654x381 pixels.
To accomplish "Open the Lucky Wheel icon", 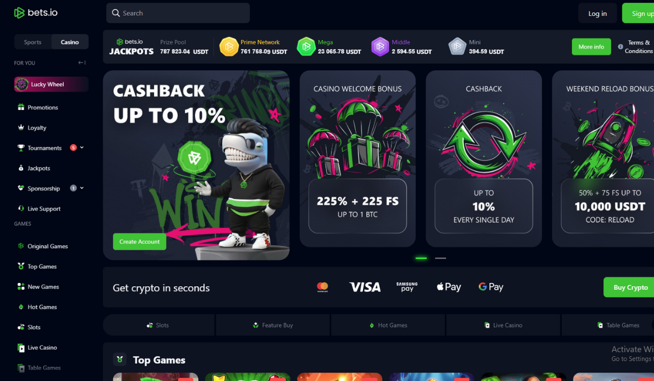I will (x=22, y=84).
